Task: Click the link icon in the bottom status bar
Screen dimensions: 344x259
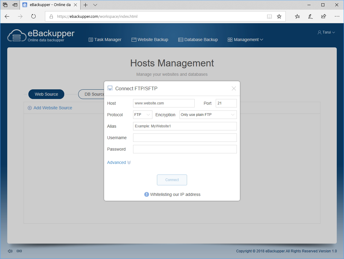Action: (x=19, y=251)
